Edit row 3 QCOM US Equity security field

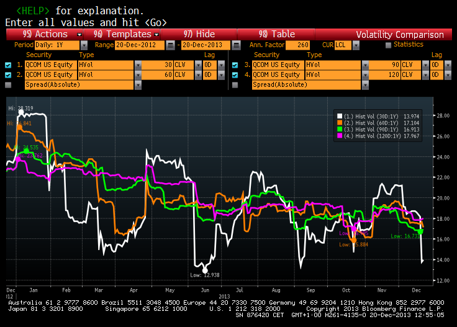pyautogui.click(x=278, y=65)
